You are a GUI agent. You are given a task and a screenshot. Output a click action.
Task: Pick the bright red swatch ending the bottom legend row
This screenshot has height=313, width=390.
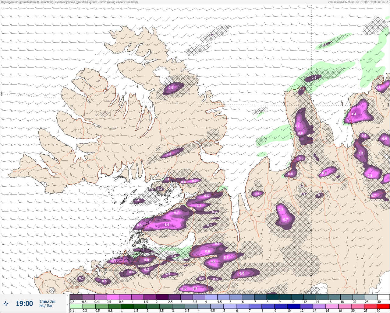pyautogui.click(x=383, y=306)
